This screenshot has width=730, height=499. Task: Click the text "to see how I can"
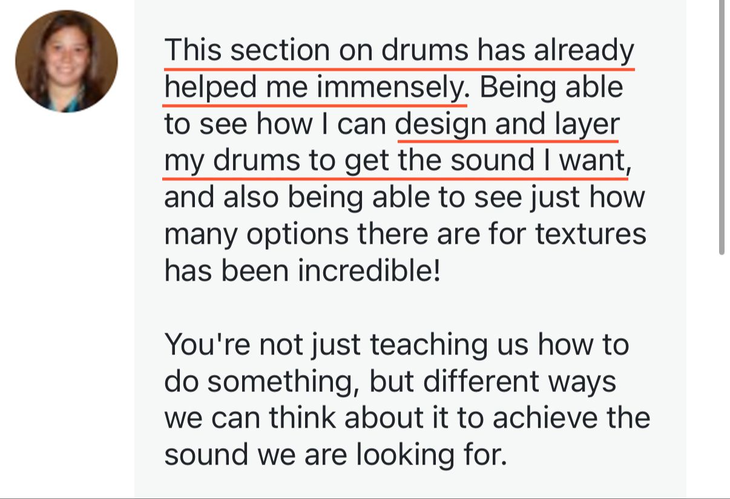276,125
